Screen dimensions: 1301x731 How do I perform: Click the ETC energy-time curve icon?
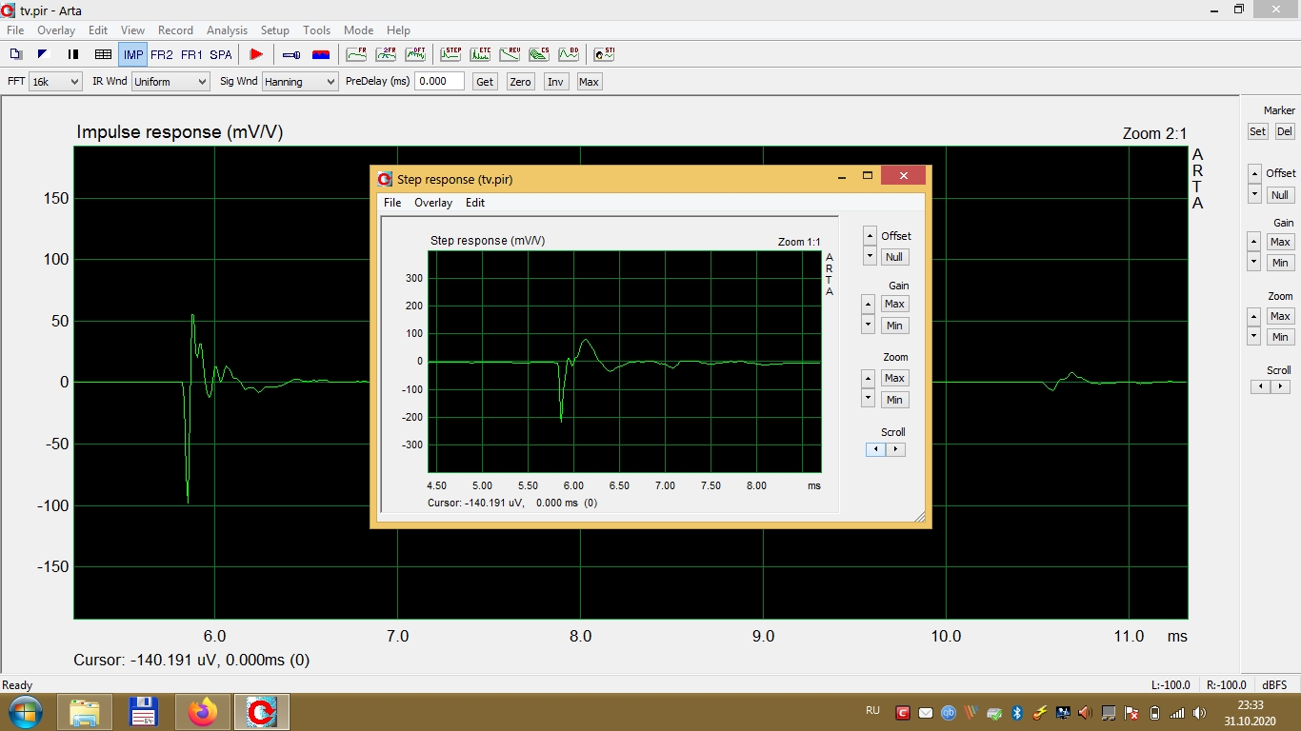point(478,54)
